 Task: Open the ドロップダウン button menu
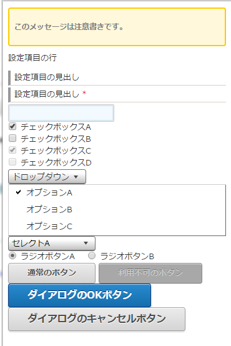(47, 177)
